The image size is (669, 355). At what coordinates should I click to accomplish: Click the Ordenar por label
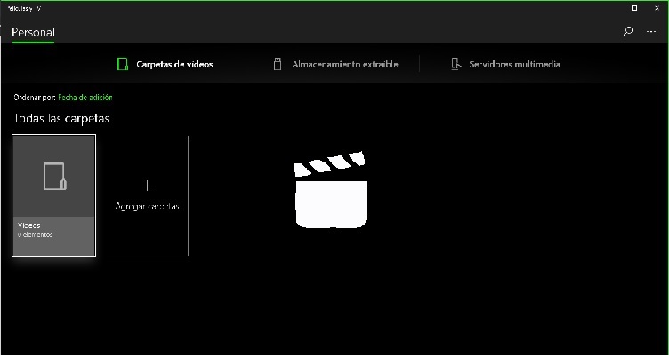35,98
